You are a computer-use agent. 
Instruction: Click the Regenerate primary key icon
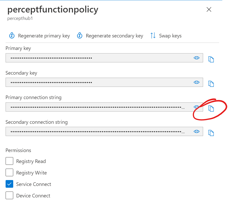(x=12, y=36)
